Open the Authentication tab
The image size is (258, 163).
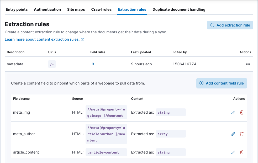[x=47, y=9]
